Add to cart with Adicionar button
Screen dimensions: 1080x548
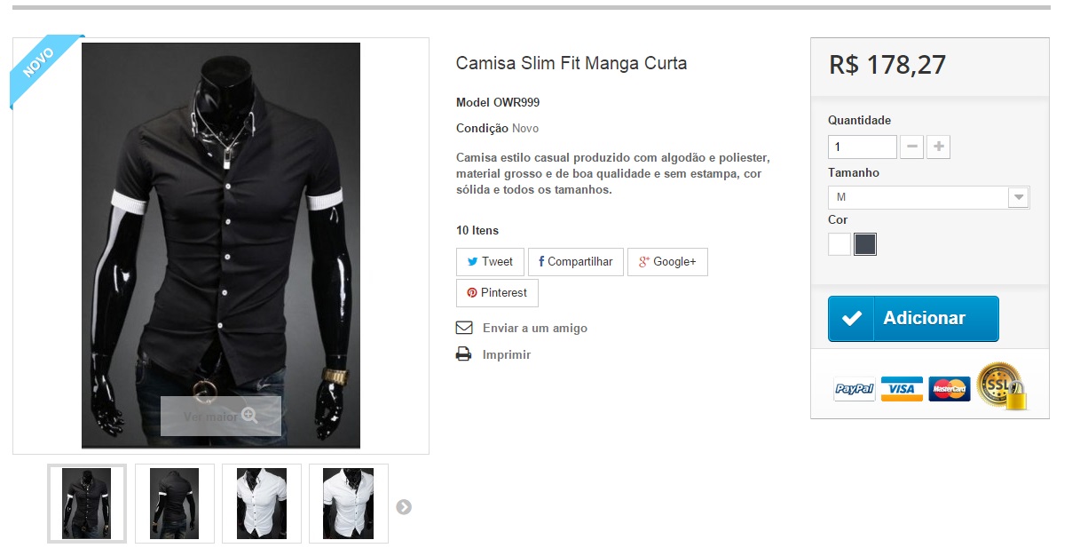(x=913, y=319)
